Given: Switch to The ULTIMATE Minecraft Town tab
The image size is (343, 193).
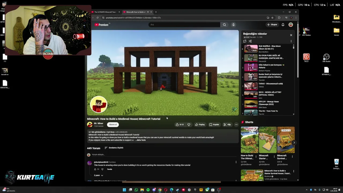Looking at the screenshot, I should point(105,12).
